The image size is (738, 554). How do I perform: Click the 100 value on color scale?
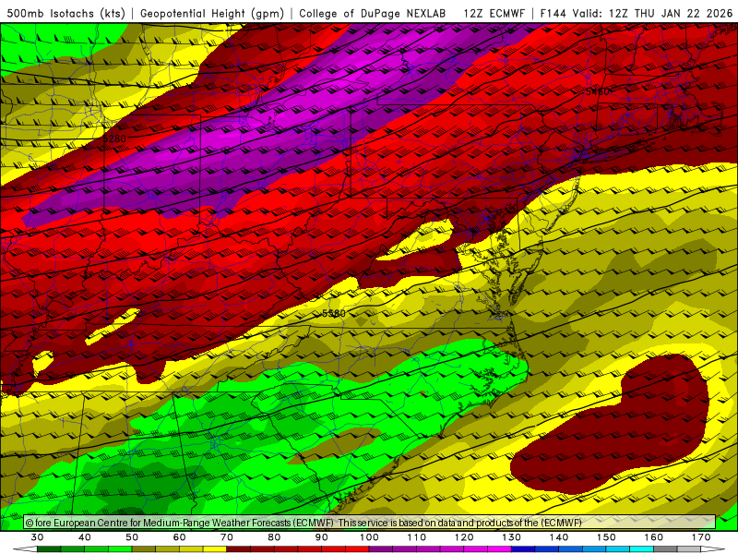[369, 537]
